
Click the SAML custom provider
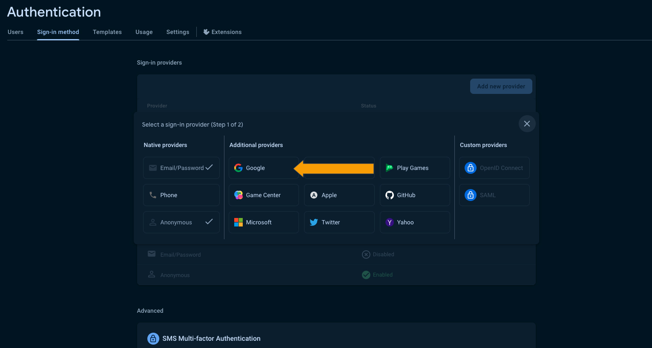click(x=494, y=195)
